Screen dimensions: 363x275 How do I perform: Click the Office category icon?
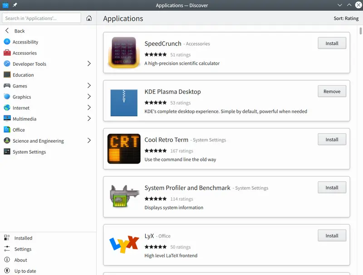tap(7, 130)
